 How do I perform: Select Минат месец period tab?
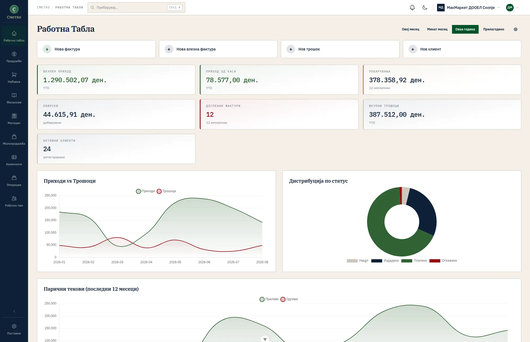click(x=437, y=29)
